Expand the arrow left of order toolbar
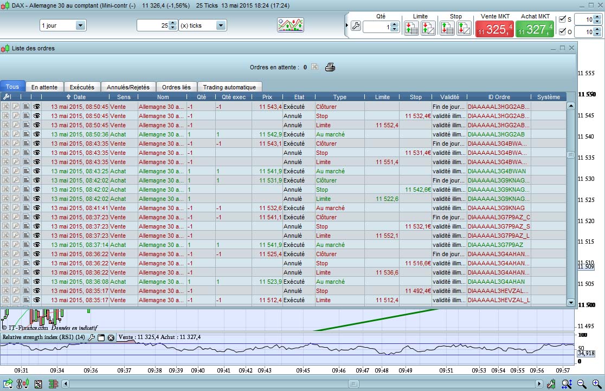 [x=347, y=25]
